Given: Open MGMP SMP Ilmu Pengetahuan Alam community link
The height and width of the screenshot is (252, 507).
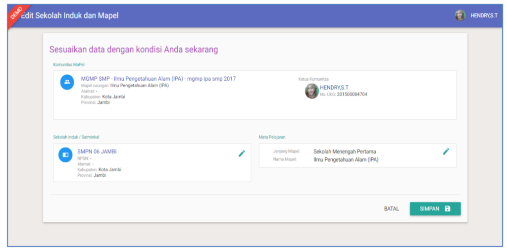Looking at the screenshot, I should click(158, 79).
